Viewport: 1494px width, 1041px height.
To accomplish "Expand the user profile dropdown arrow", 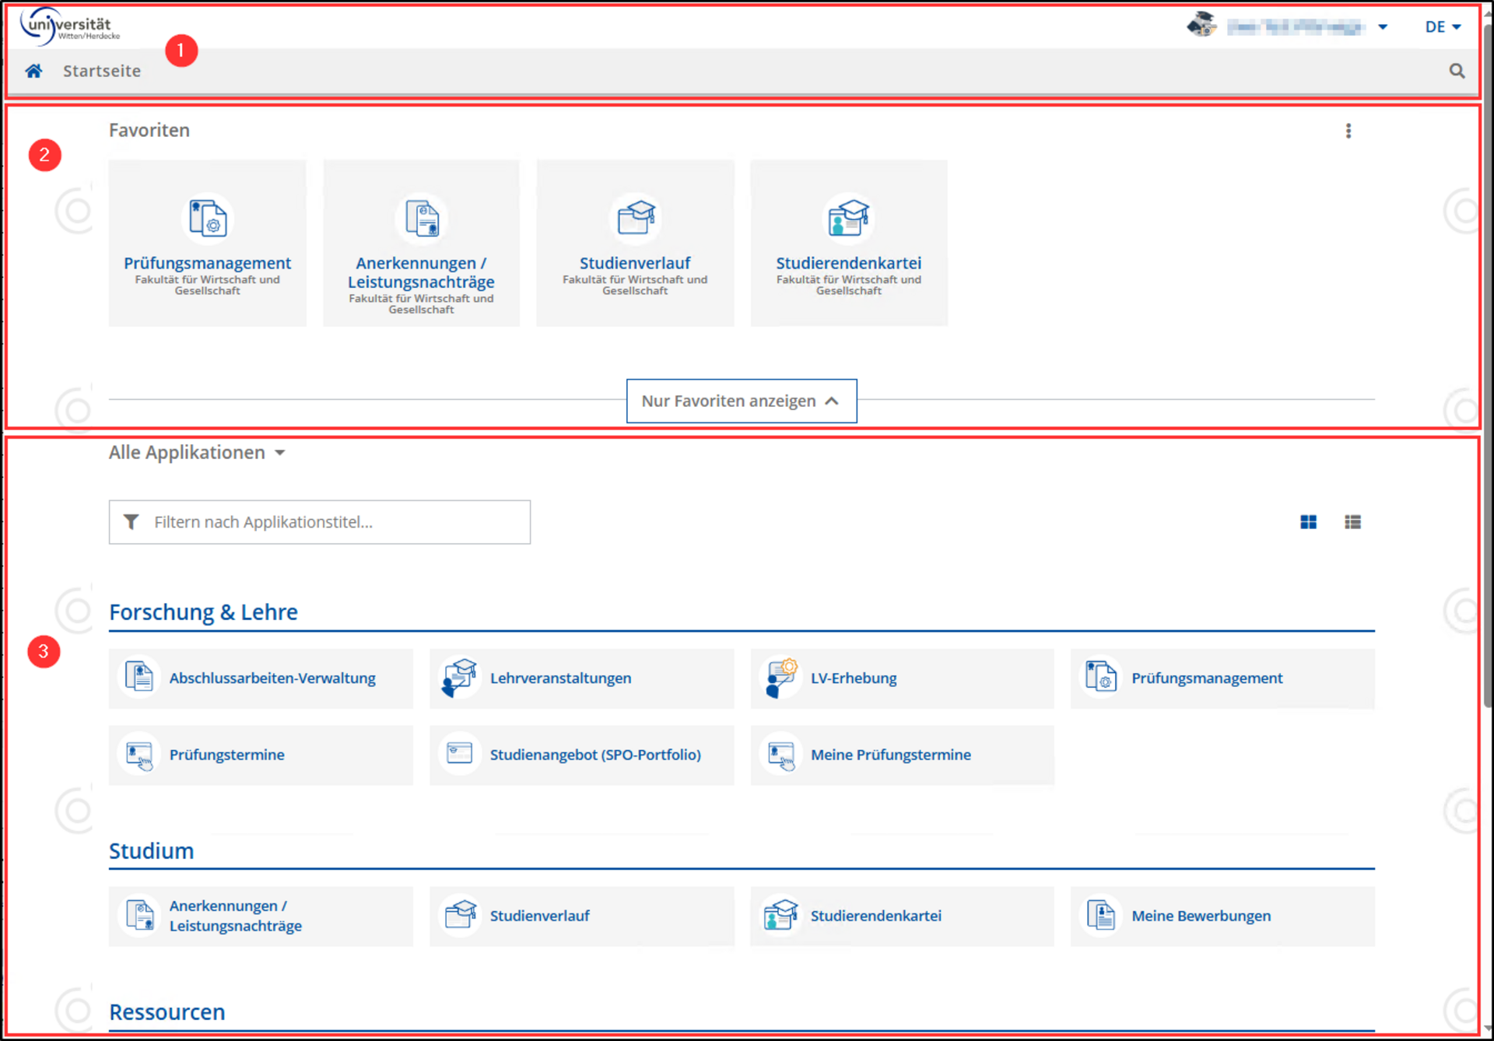I will tap(1383, 26).
